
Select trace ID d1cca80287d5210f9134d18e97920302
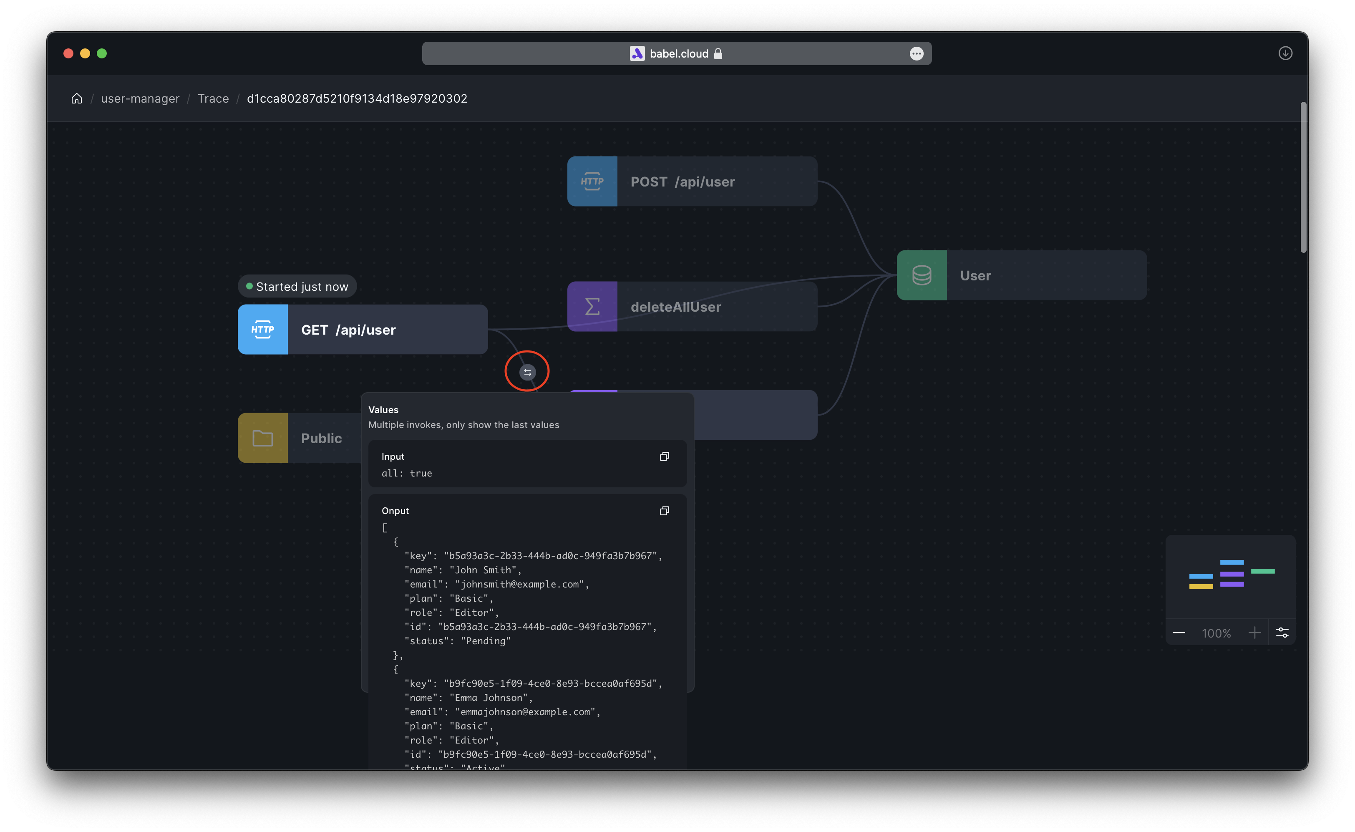pos(357,98)
